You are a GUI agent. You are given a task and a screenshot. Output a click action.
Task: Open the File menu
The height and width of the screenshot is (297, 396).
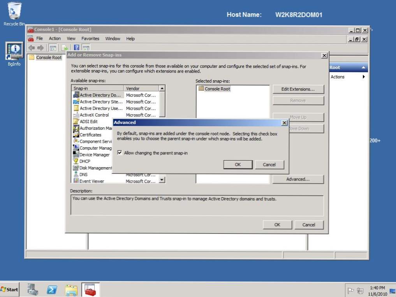click(39, 39)
